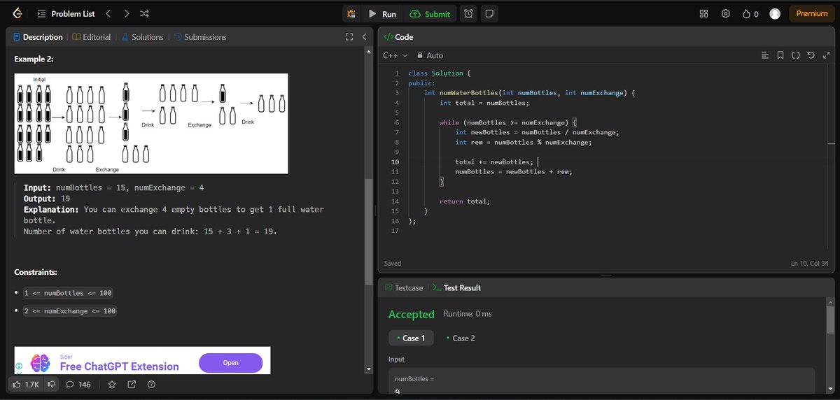
Task: Click the 'Runtime: 0 ms' text
Action: [468, 314]
